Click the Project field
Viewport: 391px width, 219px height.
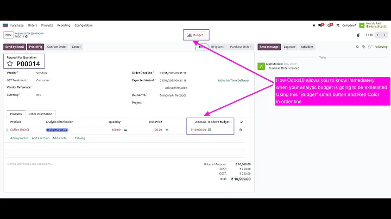[205, 102]
